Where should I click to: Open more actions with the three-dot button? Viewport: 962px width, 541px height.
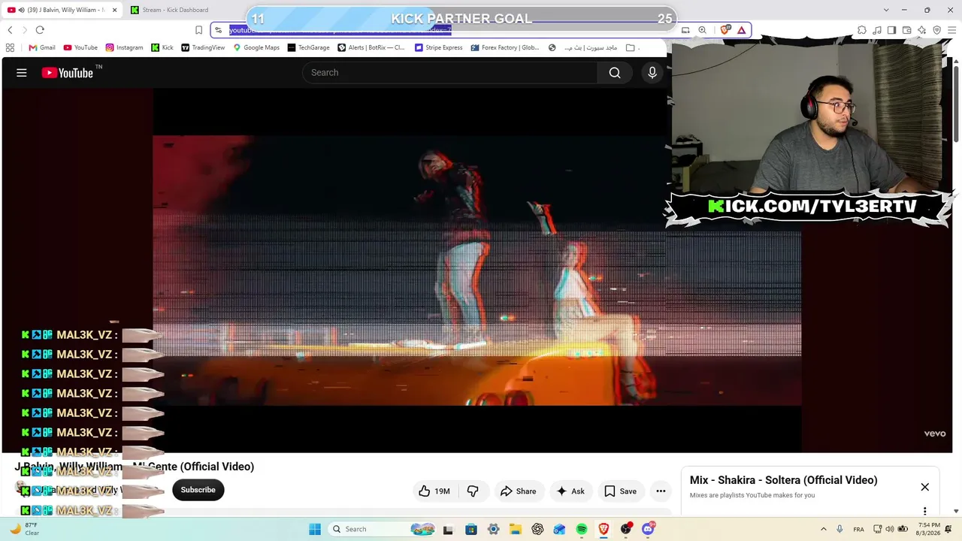pos(661,491)
